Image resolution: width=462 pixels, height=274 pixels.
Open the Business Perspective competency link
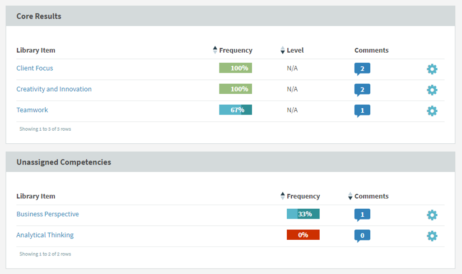pyautogui.click(x=47, y=214)
